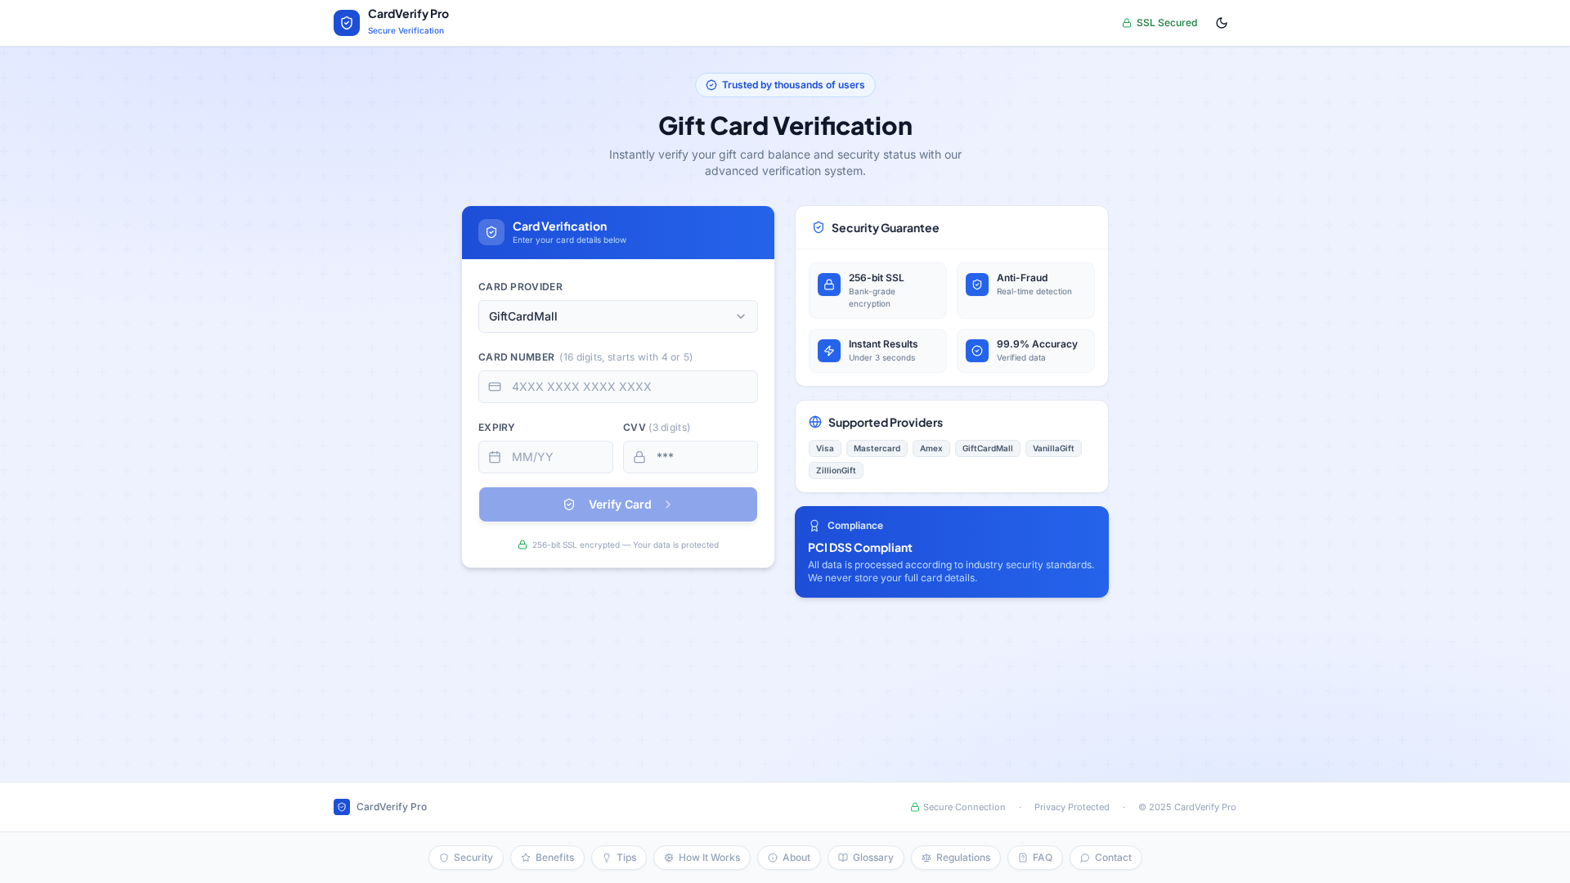Click the Gift Card Verification main heading
This screenshot has height=883, width=1570.
click(x=785, y=125)
